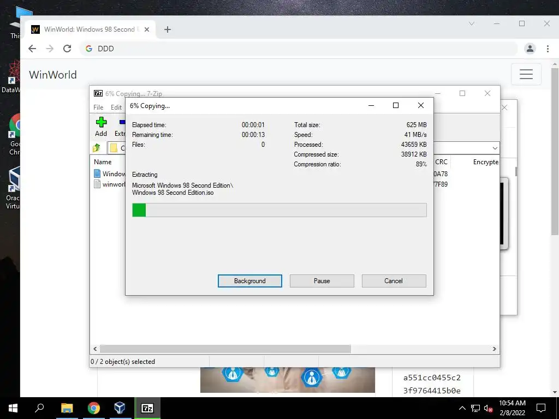
Task: Open Chrome three-dot menu
Action: pos(548,49)
